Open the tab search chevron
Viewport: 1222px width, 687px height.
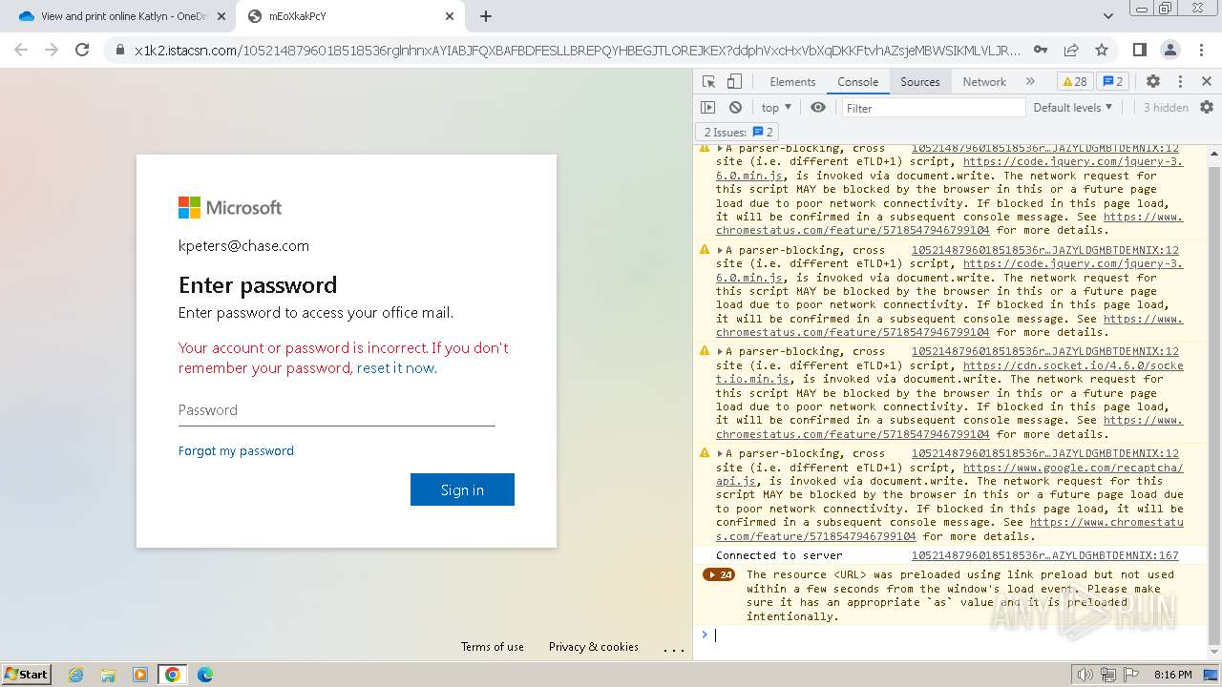point(1108,16)
